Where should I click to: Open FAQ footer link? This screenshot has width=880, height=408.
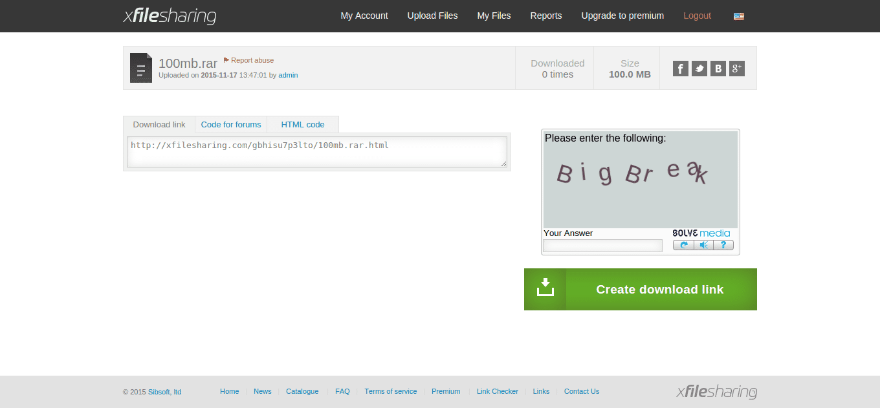click(x=342, y=391)
